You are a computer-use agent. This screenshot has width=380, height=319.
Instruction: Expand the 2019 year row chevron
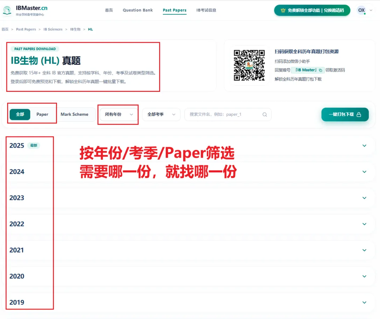point(364,302)
